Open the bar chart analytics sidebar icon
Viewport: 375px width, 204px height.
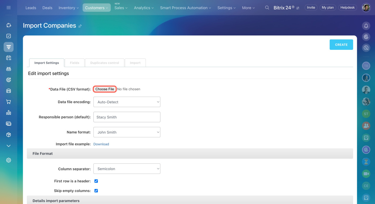pos(8,113)
